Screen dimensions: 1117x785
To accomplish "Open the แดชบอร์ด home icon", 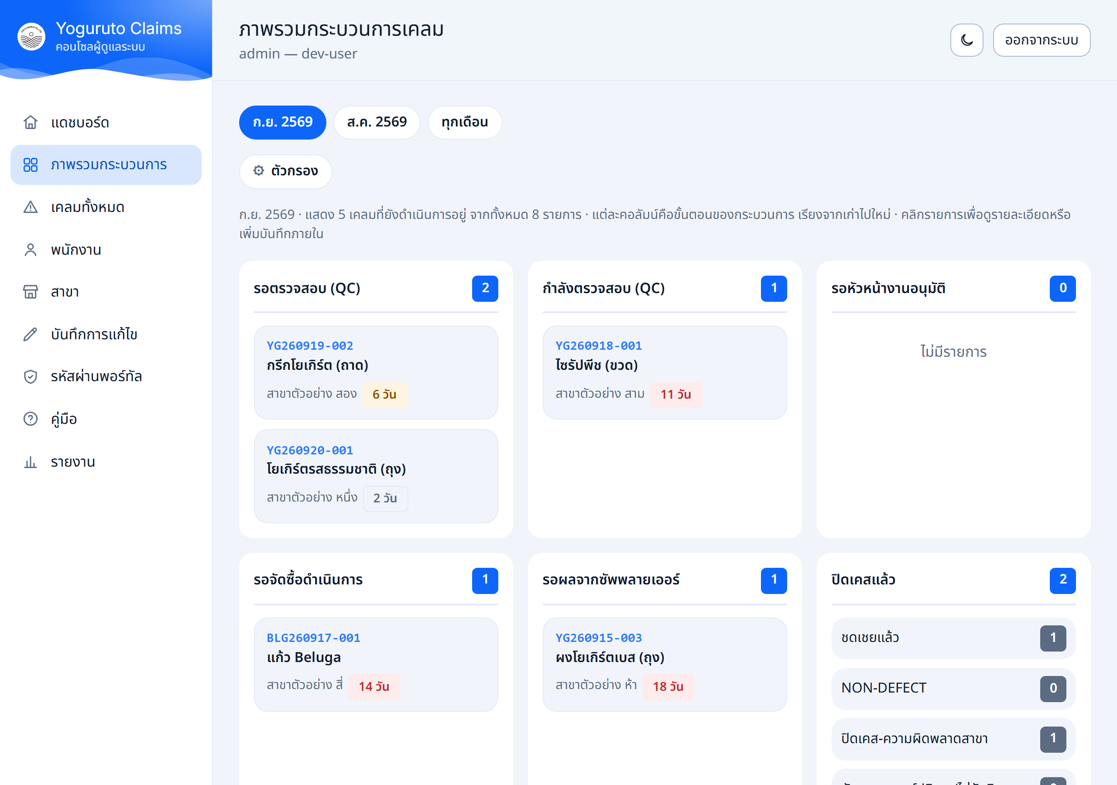I will pos(30,122).
